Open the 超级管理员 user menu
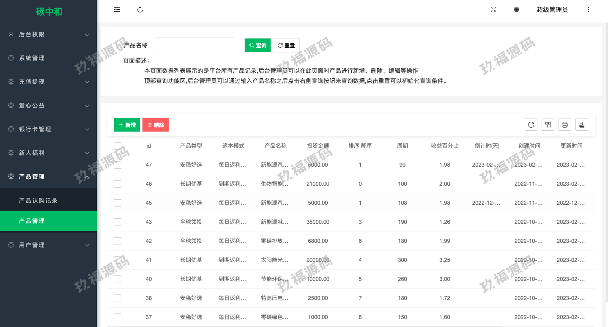The height and width of the screenshot is (327, 608). point(552,10)
